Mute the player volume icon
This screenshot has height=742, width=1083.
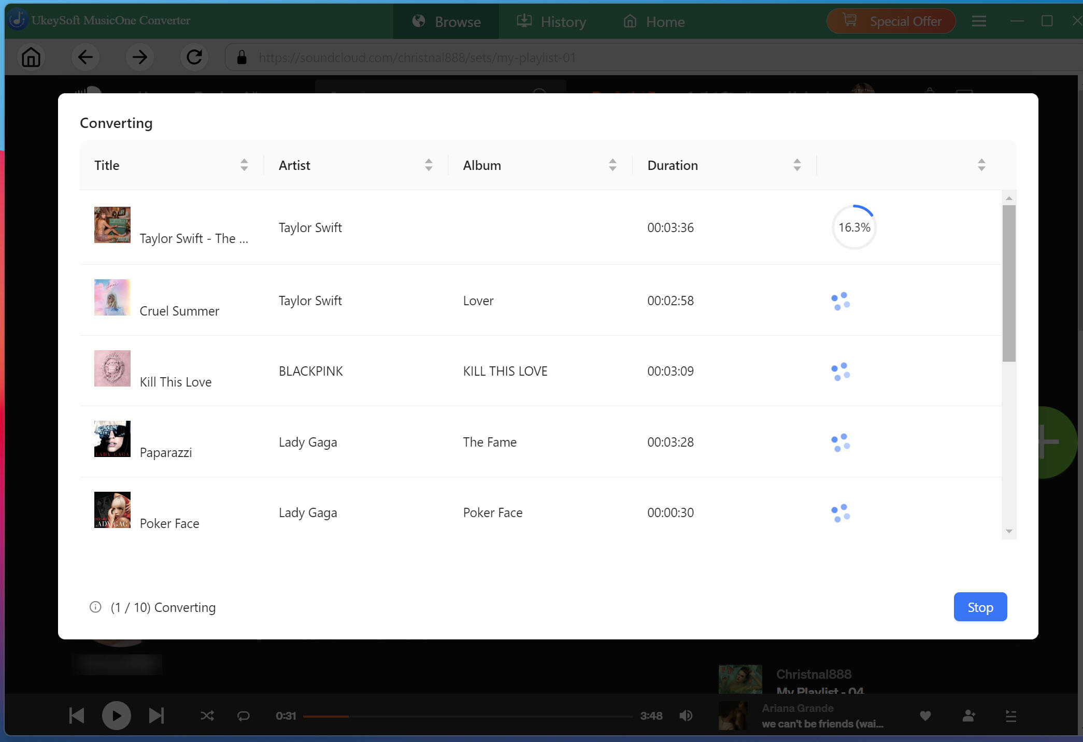pyautogui.click(x=686, y=716)
